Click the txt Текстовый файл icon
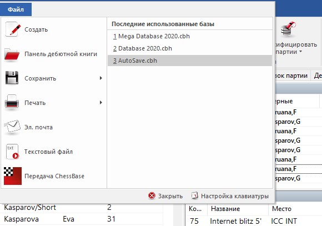322x226 pixels. pos(12,152)
